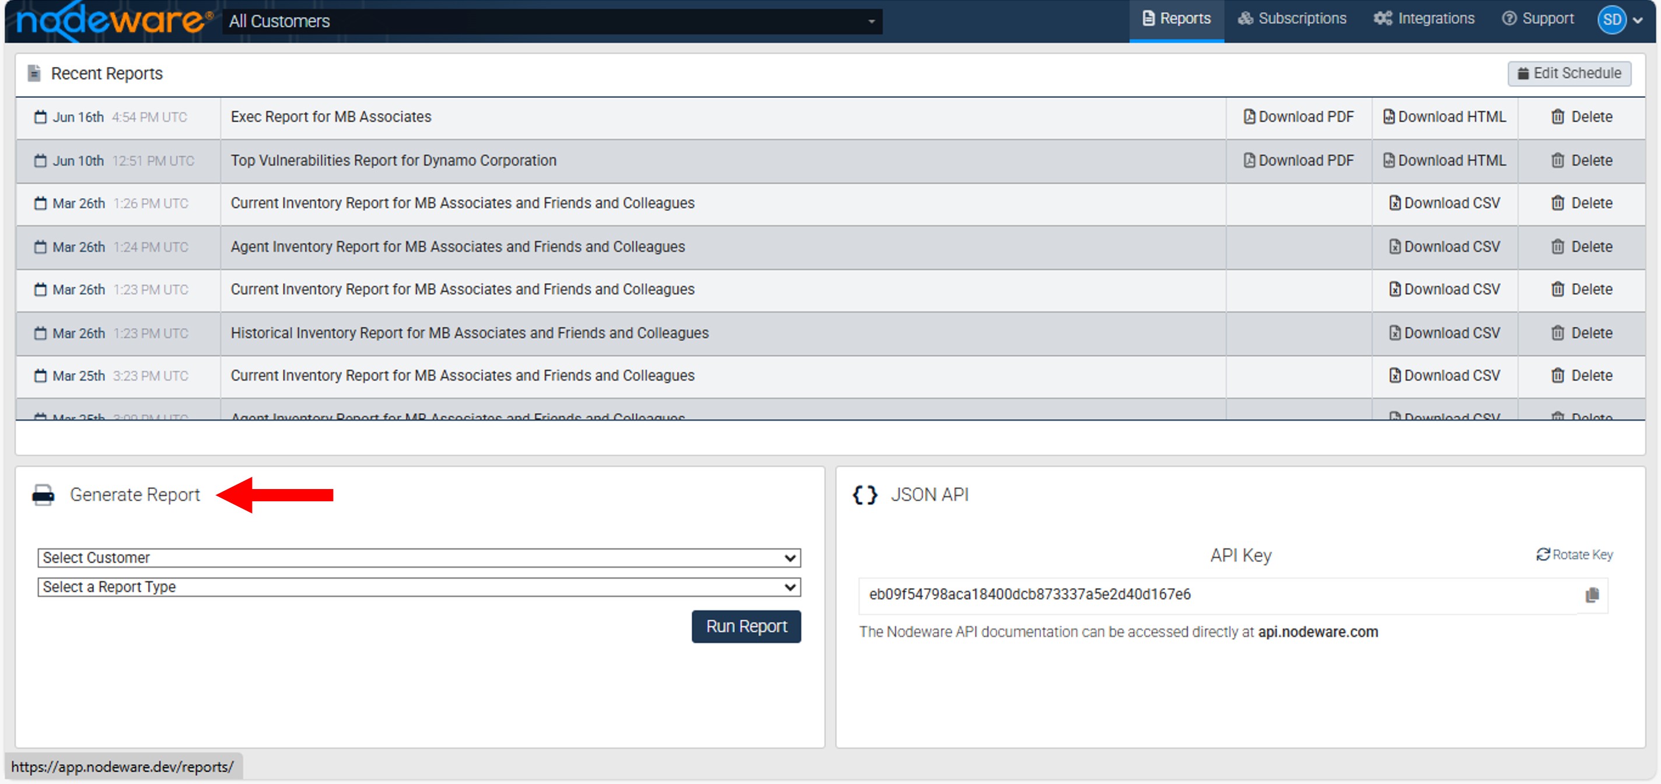
Task: Download CSV for Mar 26th 1:24 PM Agent Inventory
Action: pyautogui.click(x=1445, y=247)
